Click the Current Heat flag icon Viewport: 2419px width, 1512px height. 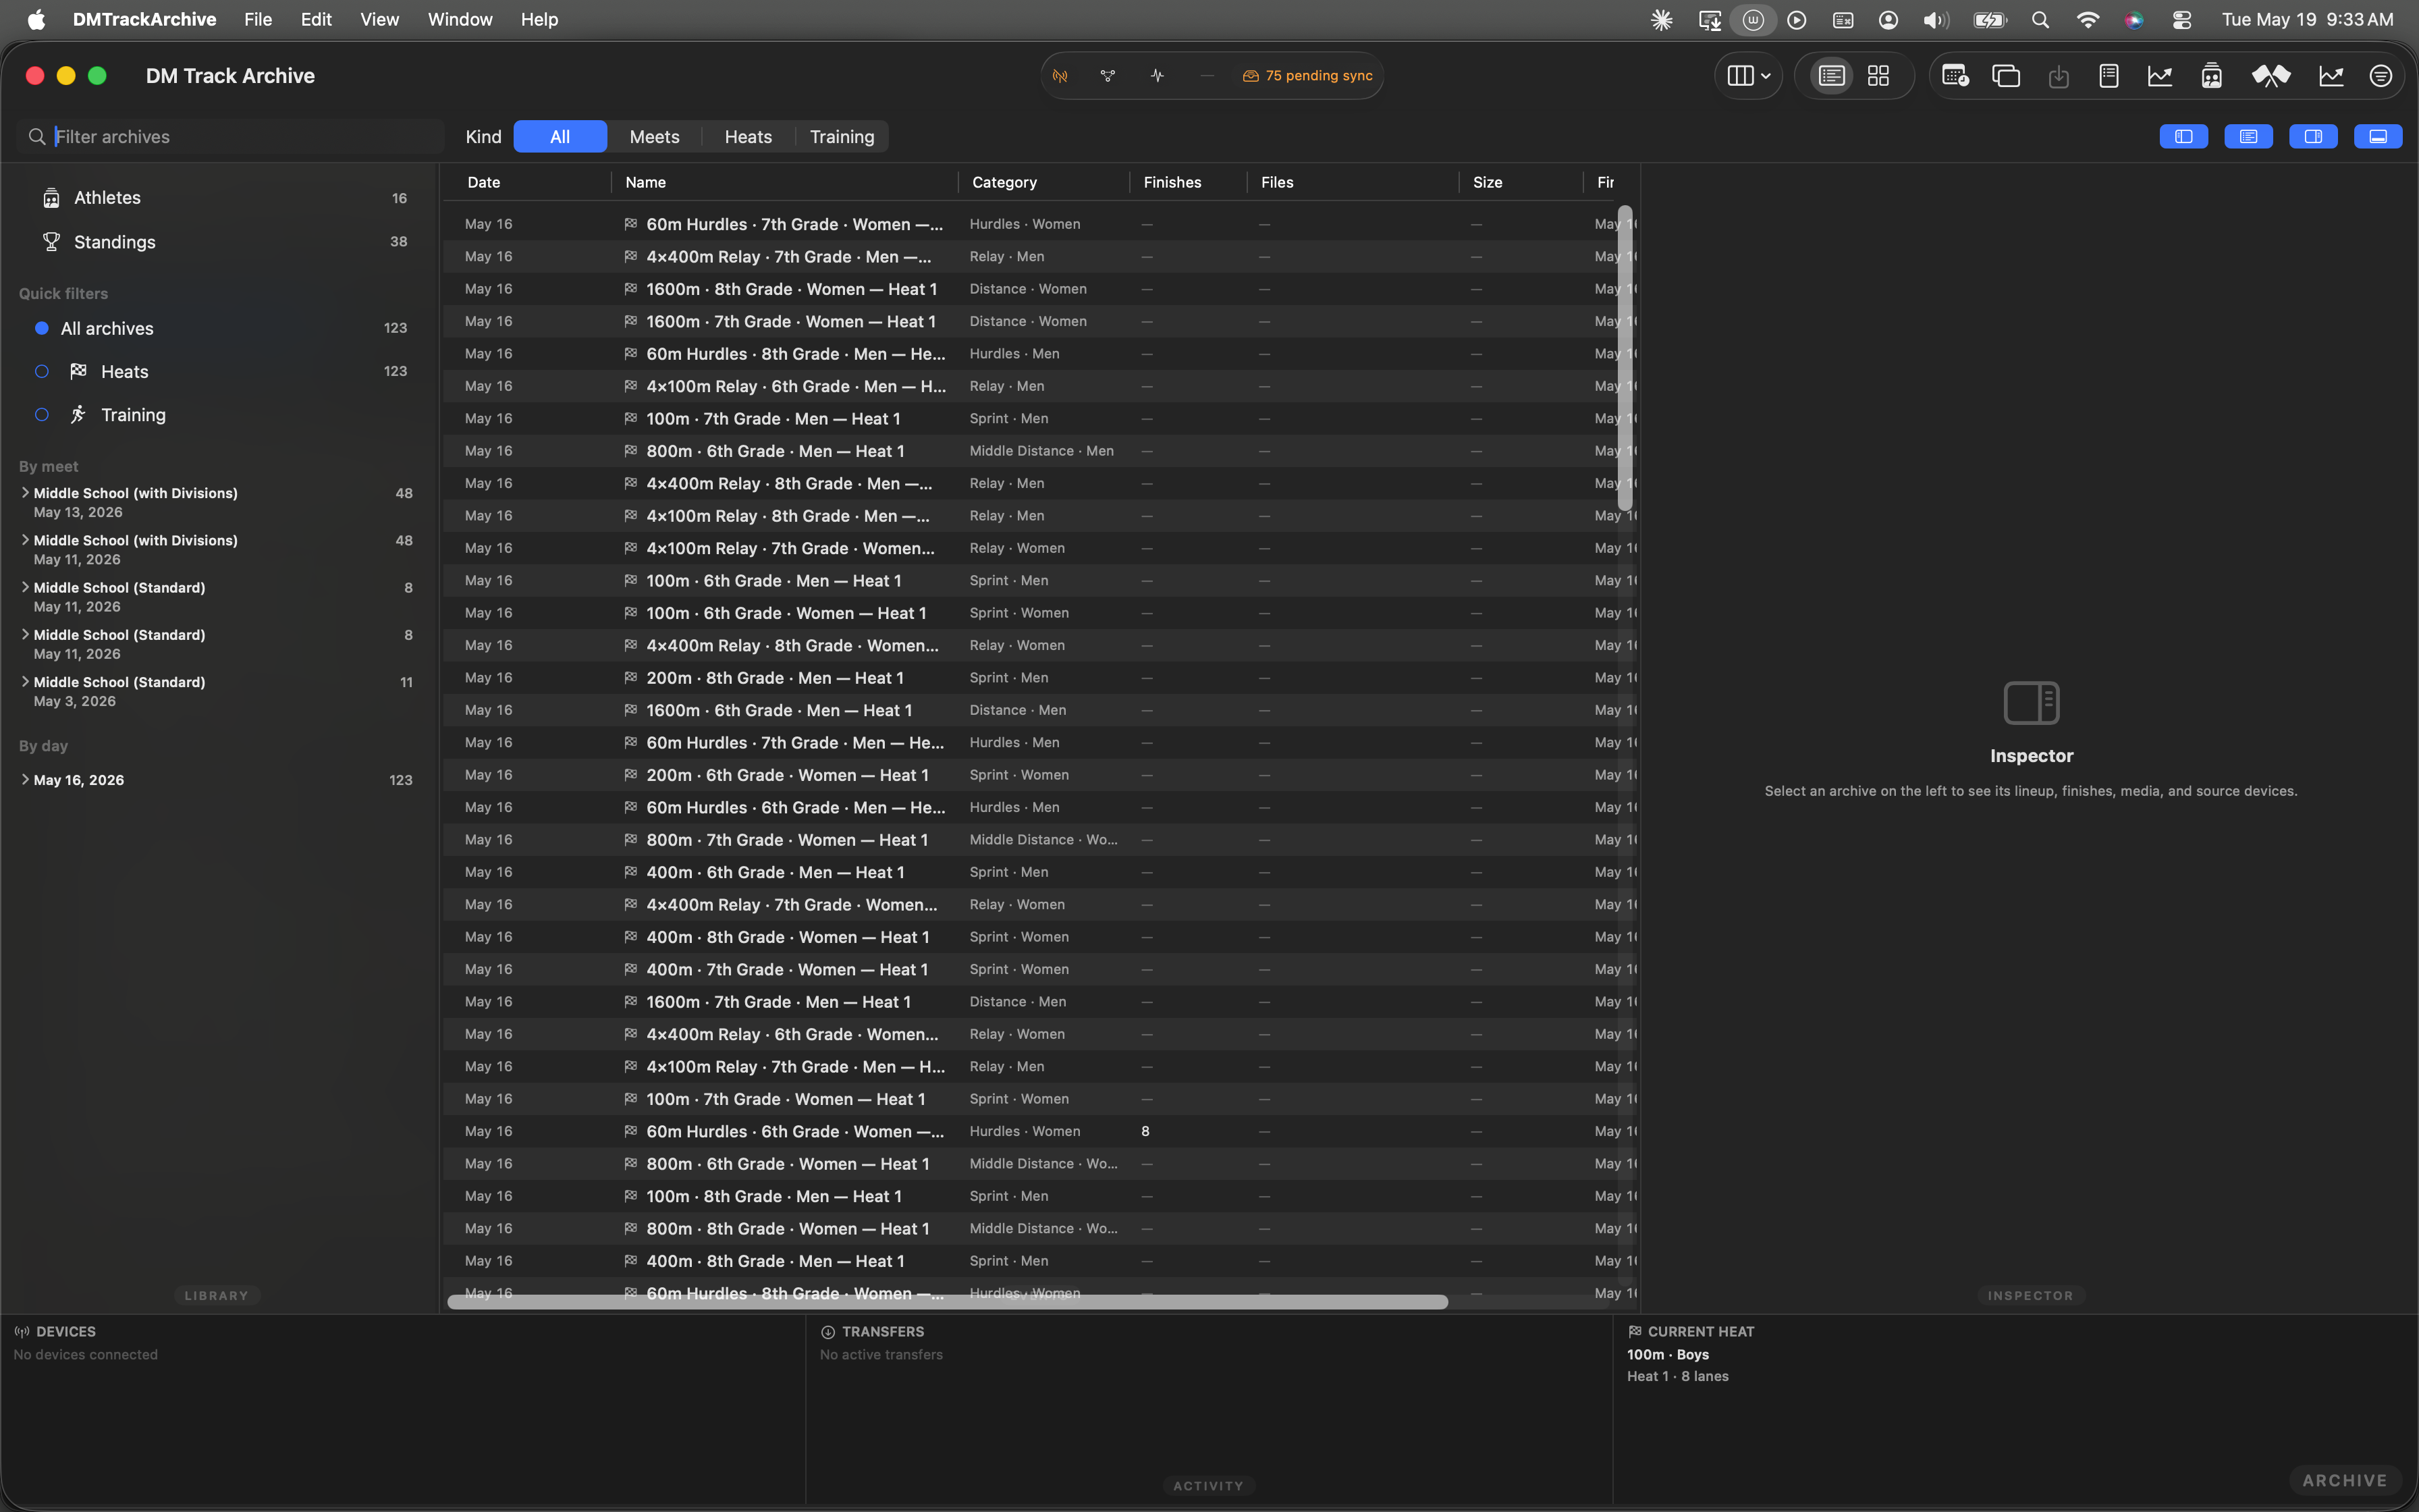coord(1634,1332)
